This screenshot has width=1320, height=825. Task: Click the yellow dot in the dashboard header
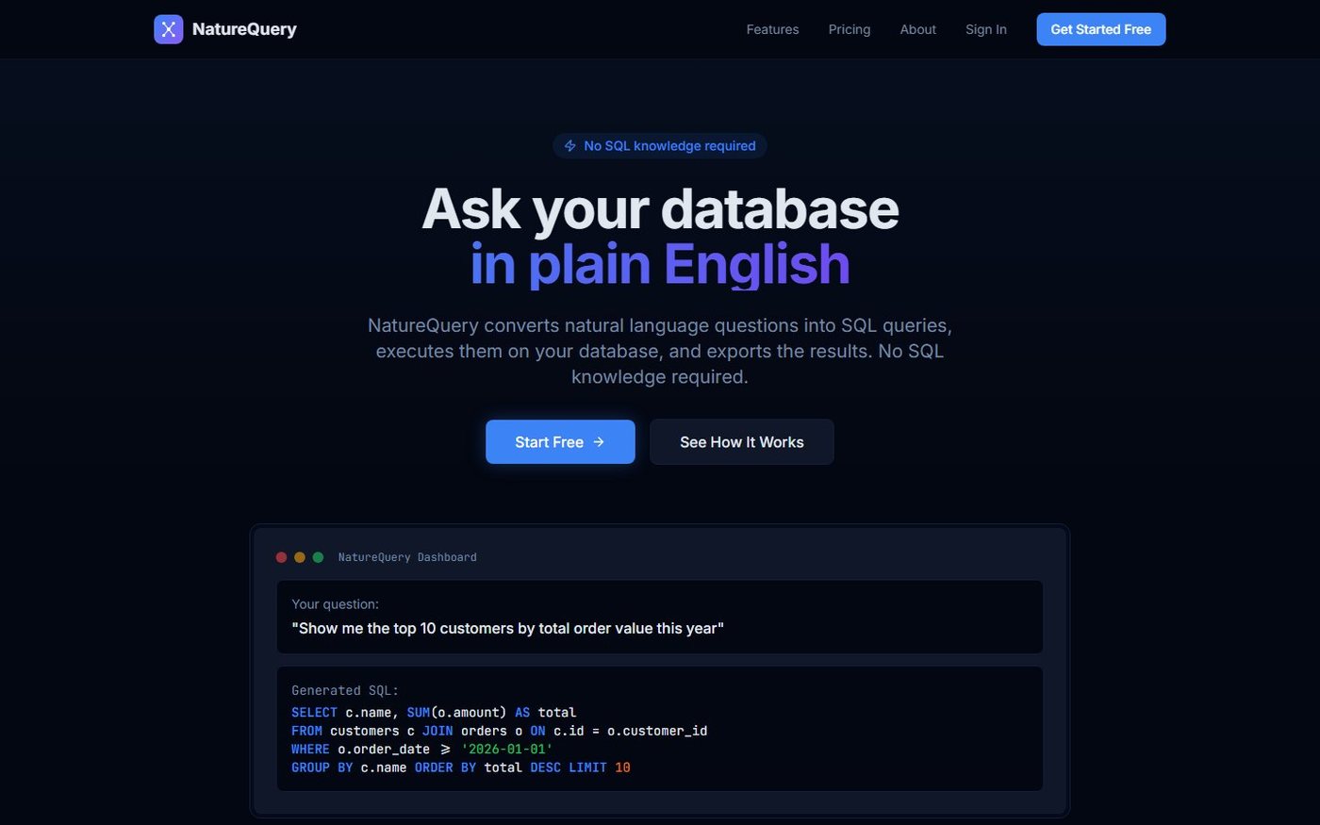[x=300, y=557]
